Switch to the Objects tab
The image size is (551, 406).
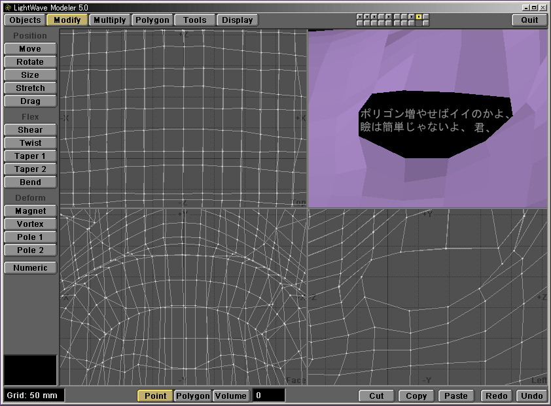tap(25, 20)
